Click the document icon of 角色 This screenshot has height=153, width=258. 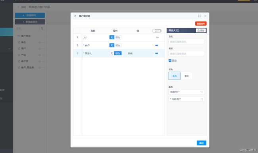click(19, 42)
